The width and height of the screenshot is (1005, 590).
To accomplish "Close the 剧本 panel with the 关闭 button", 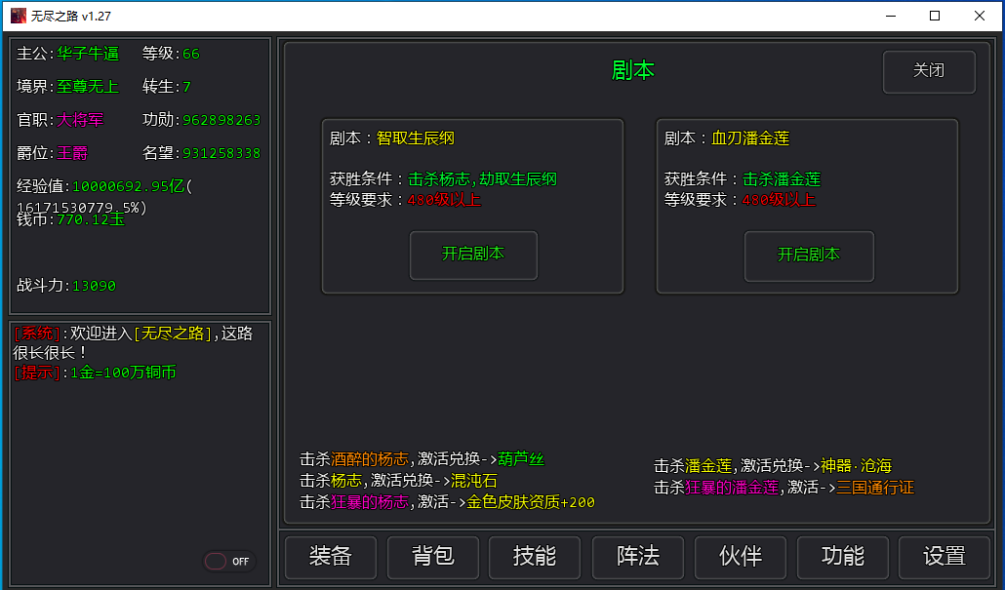I will tap(928, 71).
